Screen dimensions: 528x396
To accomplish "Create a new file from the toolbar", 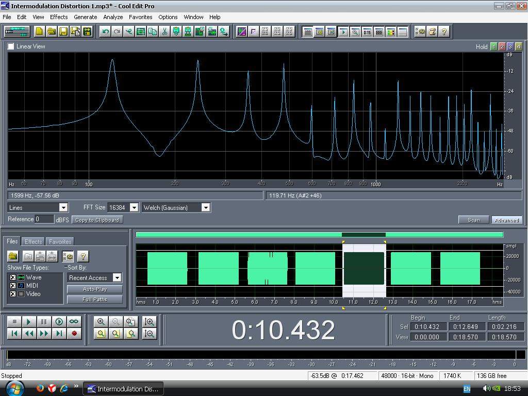I will point(39,31).
